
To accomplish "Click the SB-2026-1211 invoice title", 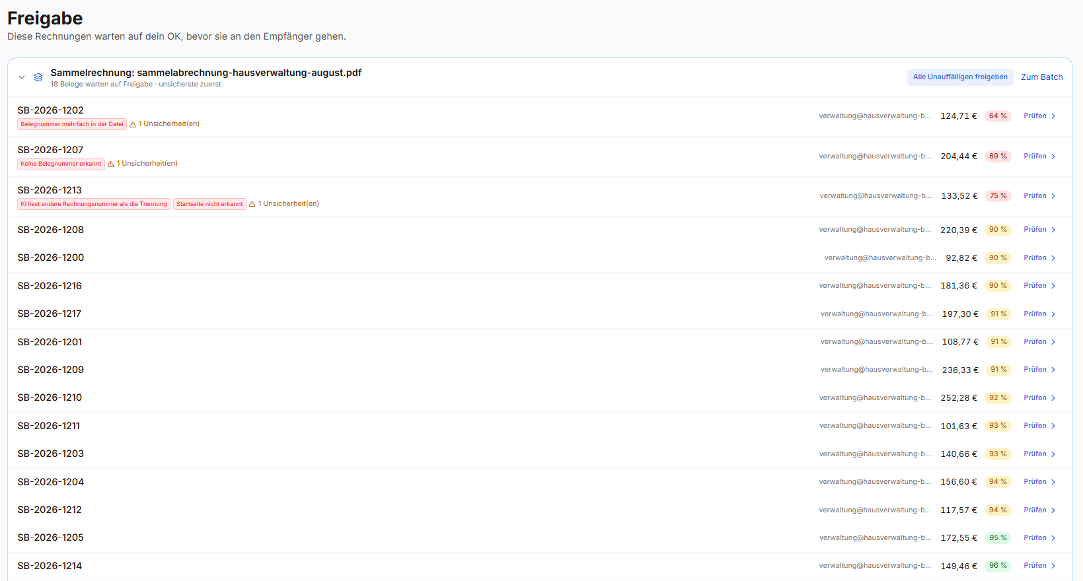I will pyautogui.click(x=49, y=426).
